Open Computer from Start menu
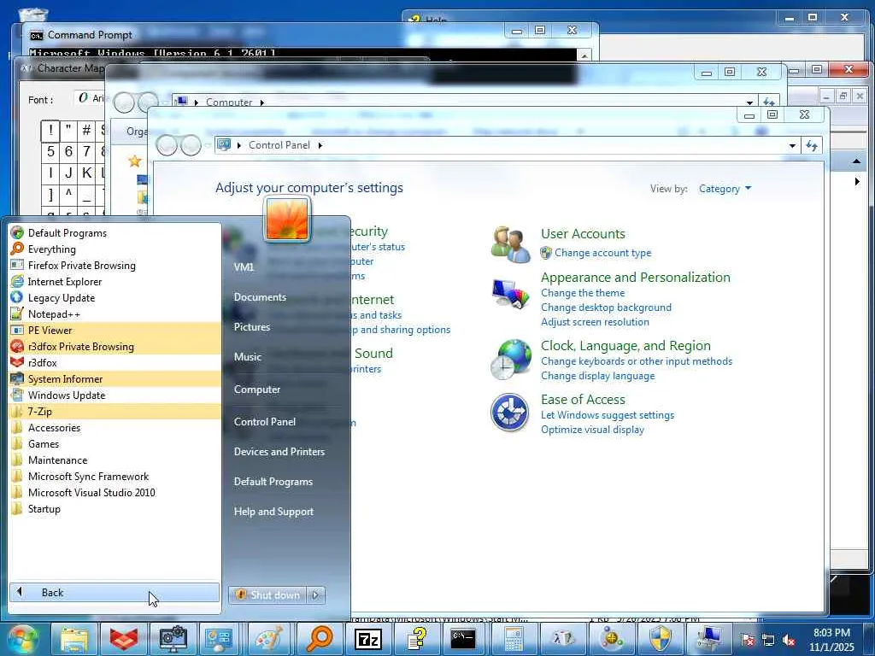 coord(257,389)
